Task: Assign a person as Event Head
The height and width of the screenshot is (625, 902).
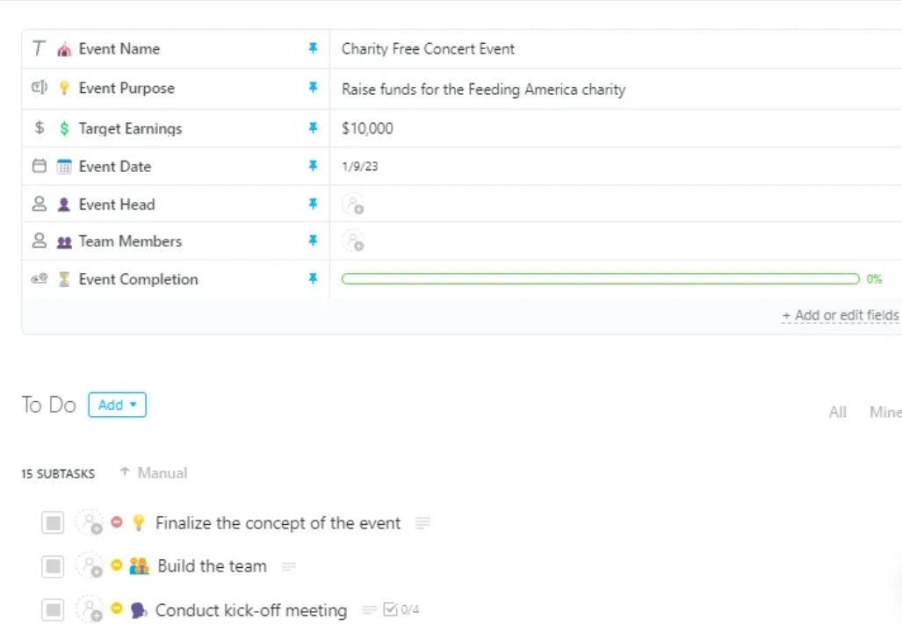Action: tap(353, 205)
